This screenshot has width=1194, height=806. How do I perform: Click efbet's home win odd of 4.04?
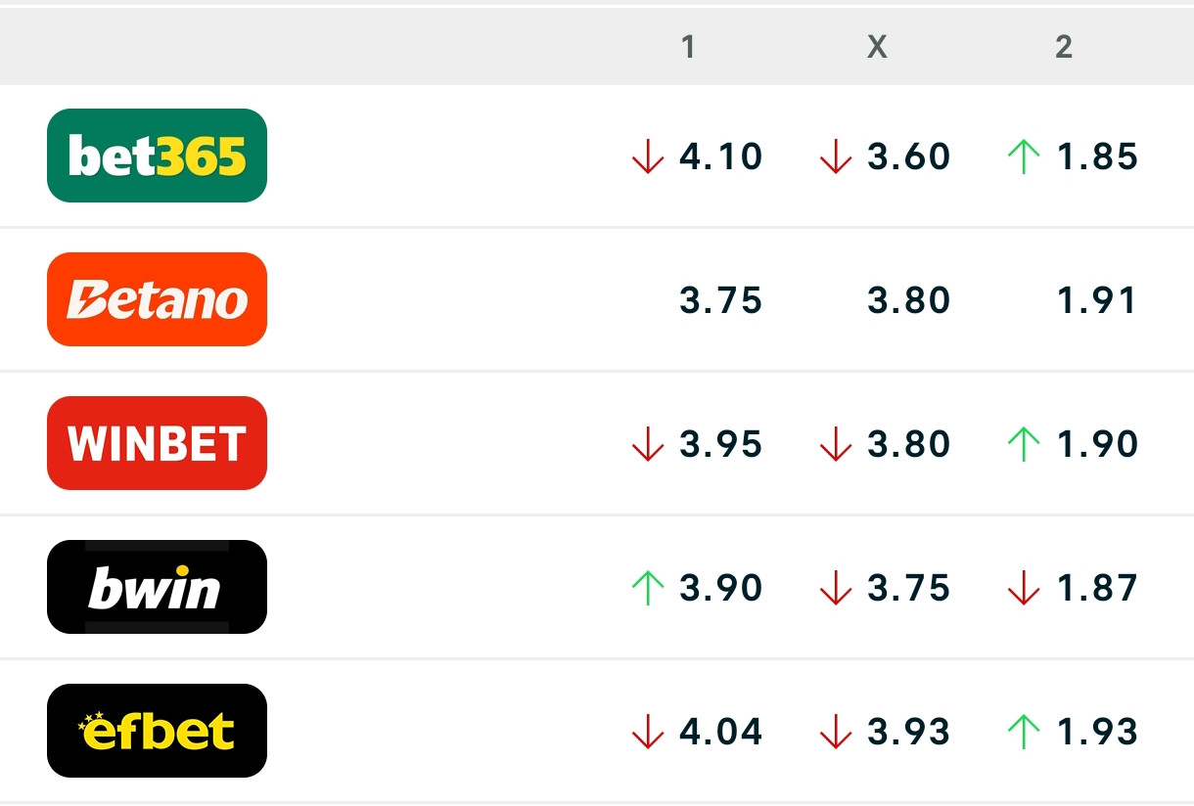coord(721,731)
